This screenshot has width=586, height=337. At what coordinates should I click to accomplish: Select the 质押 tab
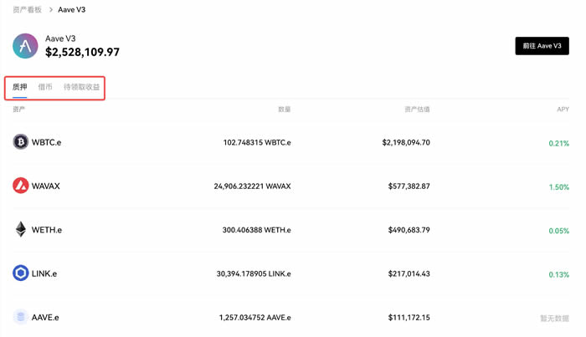click(x=19, y=87)
